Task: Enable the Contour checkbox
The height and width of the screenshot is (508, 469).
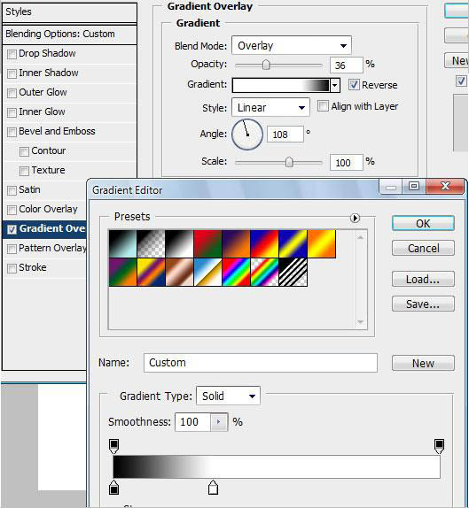Action: 24,151
